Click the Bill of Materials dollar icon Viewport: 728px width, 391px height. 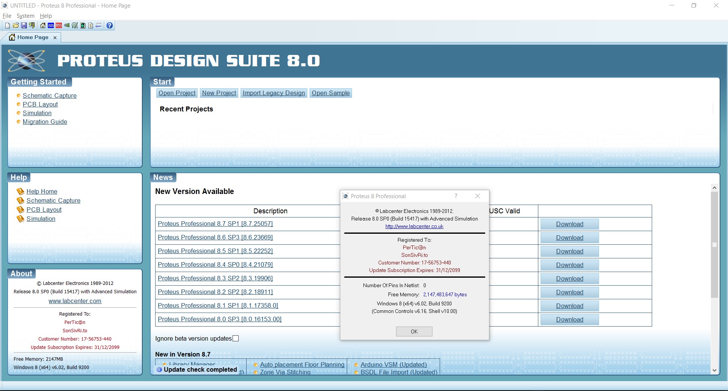91,25
